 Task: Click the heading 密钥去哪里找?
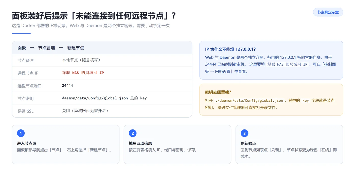point(218,92)
